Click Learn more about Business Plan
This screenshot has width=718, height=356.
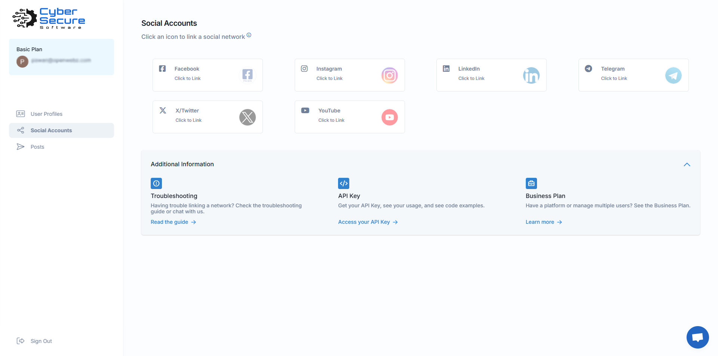(544, 222)
